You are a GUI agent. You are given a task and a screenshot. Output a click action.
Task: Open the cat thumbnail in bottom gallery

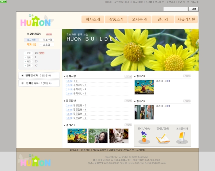click(119, 136)
